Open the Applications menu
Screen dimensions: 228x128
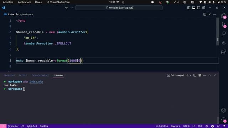(x=25, y=2)
